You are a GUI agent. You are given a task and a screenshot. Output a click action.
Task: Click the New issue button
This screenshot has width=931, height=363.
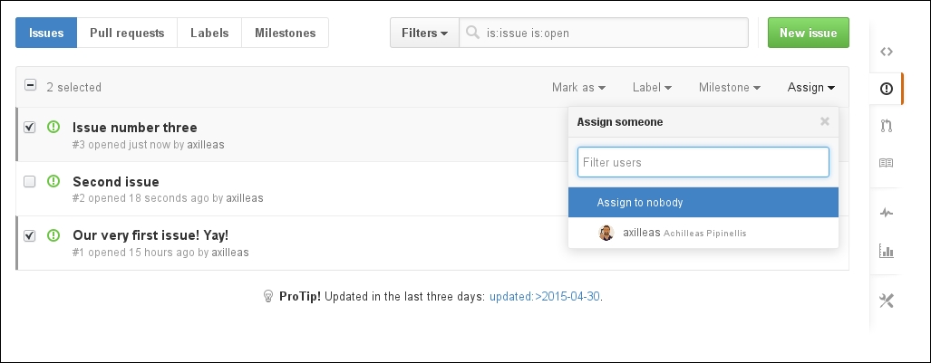pyautogui.click(x=808, y=33)
